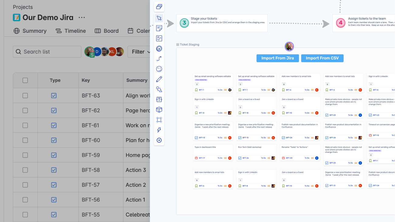Screen dimensions: 395x222
Task: Focus the Search list input field
Action: (x=47, y=52)
